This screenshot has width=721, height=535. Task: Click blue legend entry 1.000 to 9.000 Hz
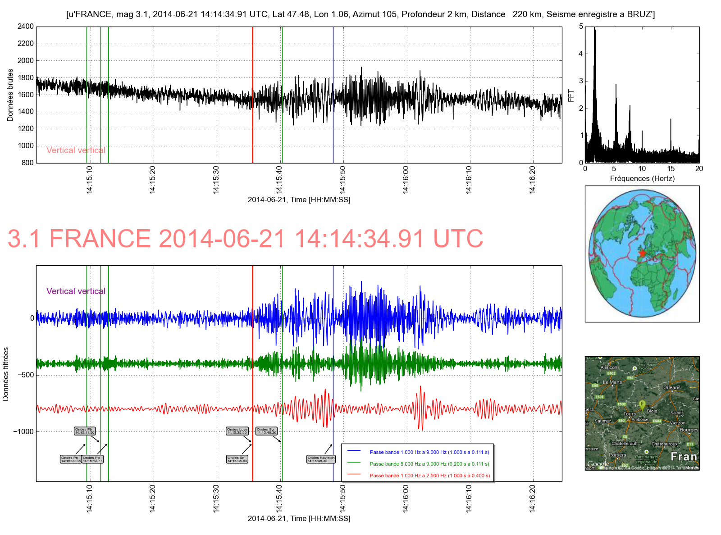[429, 452]
